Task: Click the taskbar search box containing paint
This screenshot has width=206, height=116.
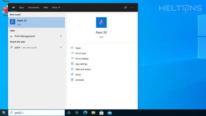Action: point(36,113)
